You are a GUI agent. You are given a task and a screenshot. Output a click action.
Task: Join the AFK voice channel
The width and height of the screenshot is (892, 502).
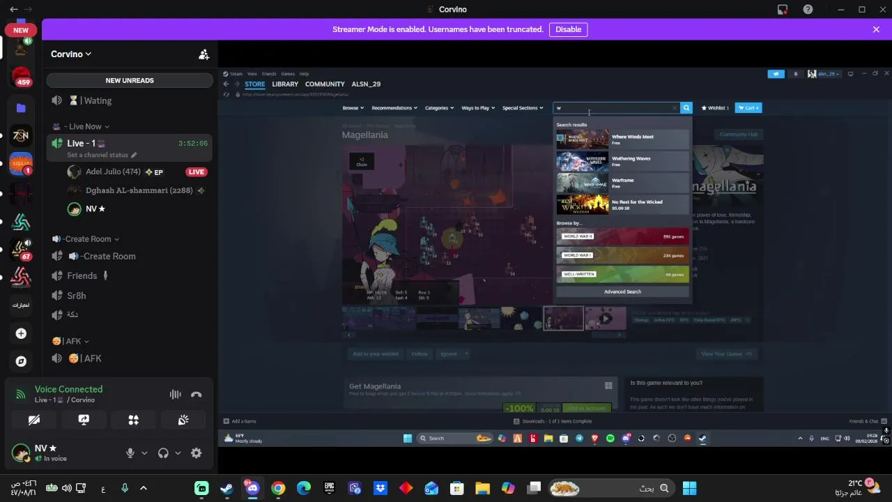(x=130, y=358)
